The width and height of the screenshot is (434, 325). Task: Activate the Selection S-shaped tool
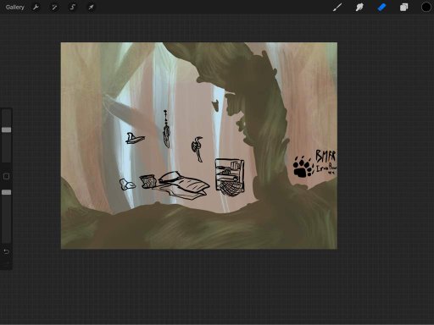[73, 7]
